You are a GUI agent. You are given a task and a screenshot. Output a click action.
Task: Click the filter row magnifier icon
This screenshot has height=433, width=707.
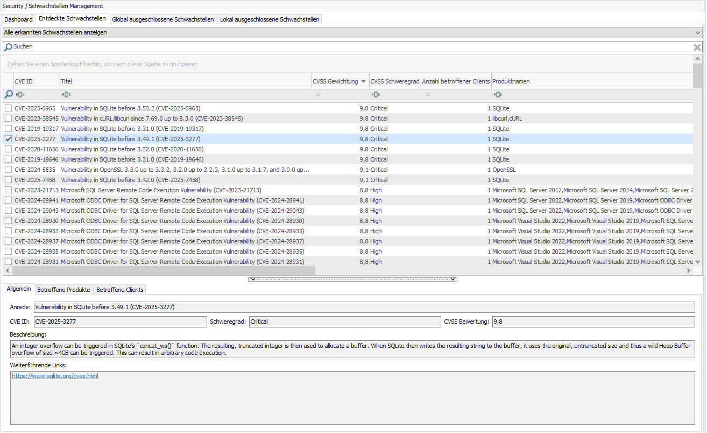pyautogui.click(x=9, y=94)
